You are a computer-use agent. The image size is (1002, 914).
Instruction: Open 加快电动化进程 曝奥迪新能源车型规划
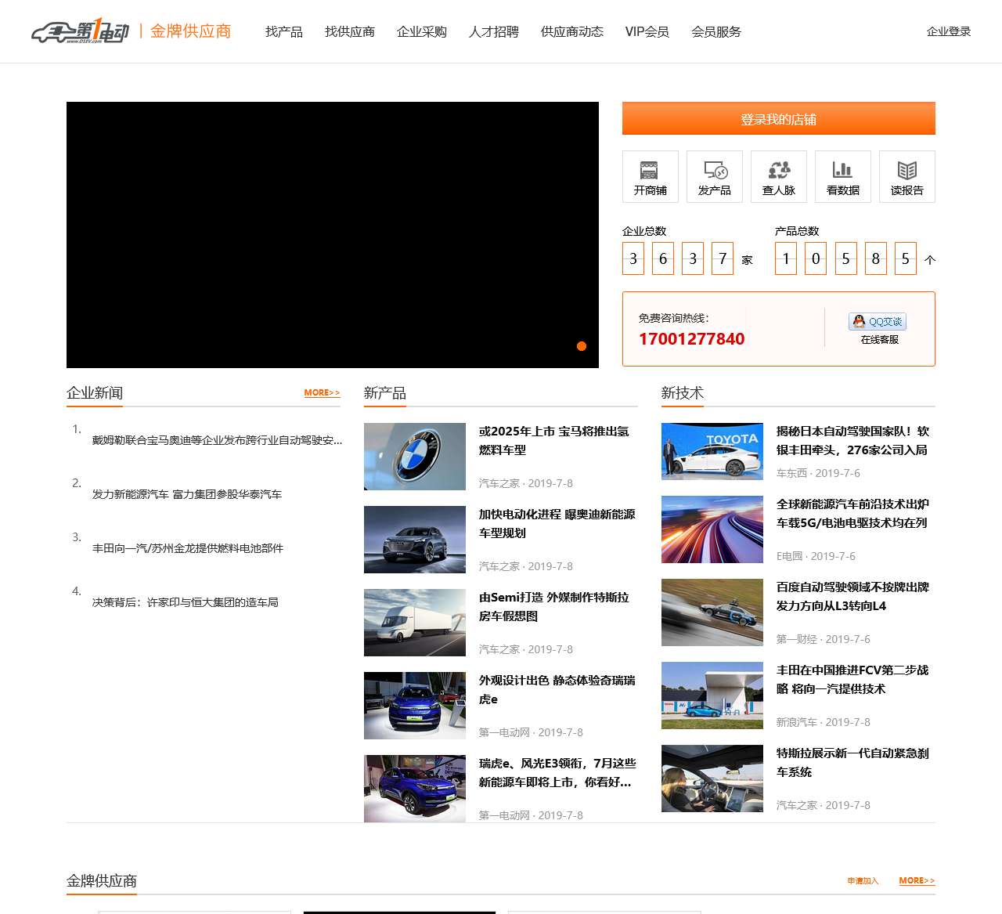pyautogui.click(x=557, y=524)
